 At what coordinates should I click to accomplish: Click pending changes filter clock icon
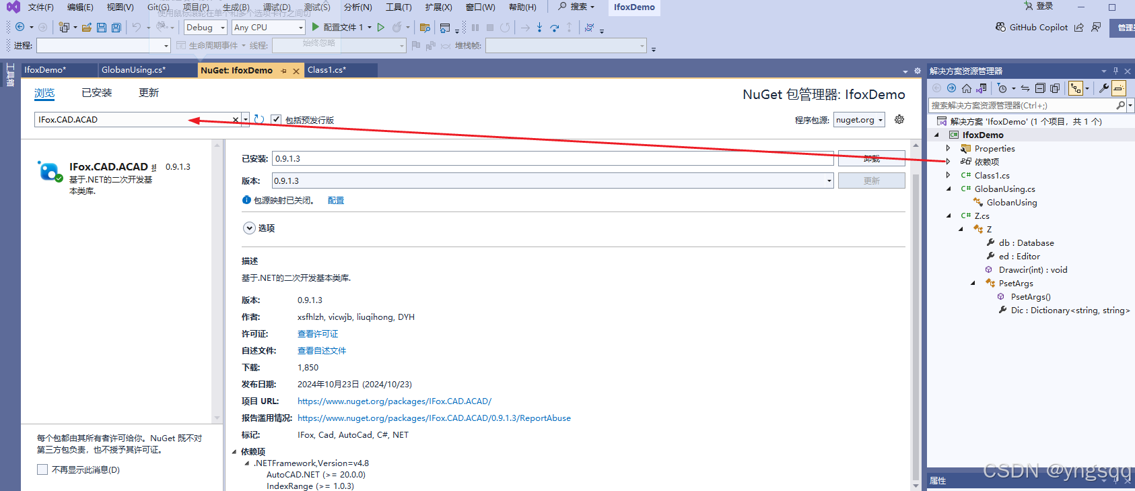pyautogui.click(x=1002, y=88)
